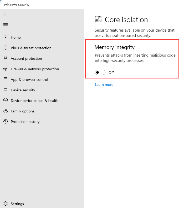Click the Family options people icon
The width and height of the screenshot is (184, 208).
[6, 111]
